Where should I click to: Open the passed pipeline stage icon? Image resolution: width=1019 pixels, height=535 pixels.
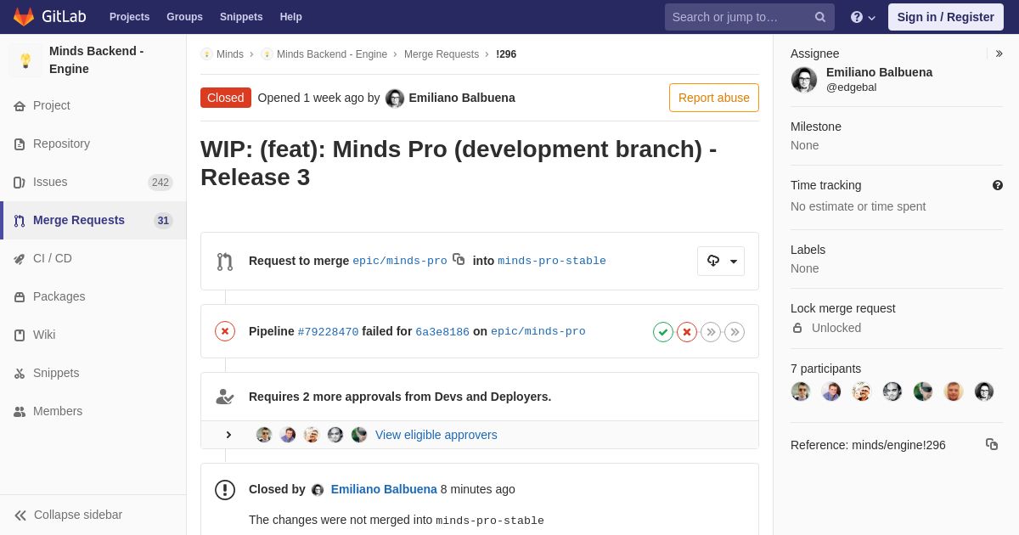[663, 332]
